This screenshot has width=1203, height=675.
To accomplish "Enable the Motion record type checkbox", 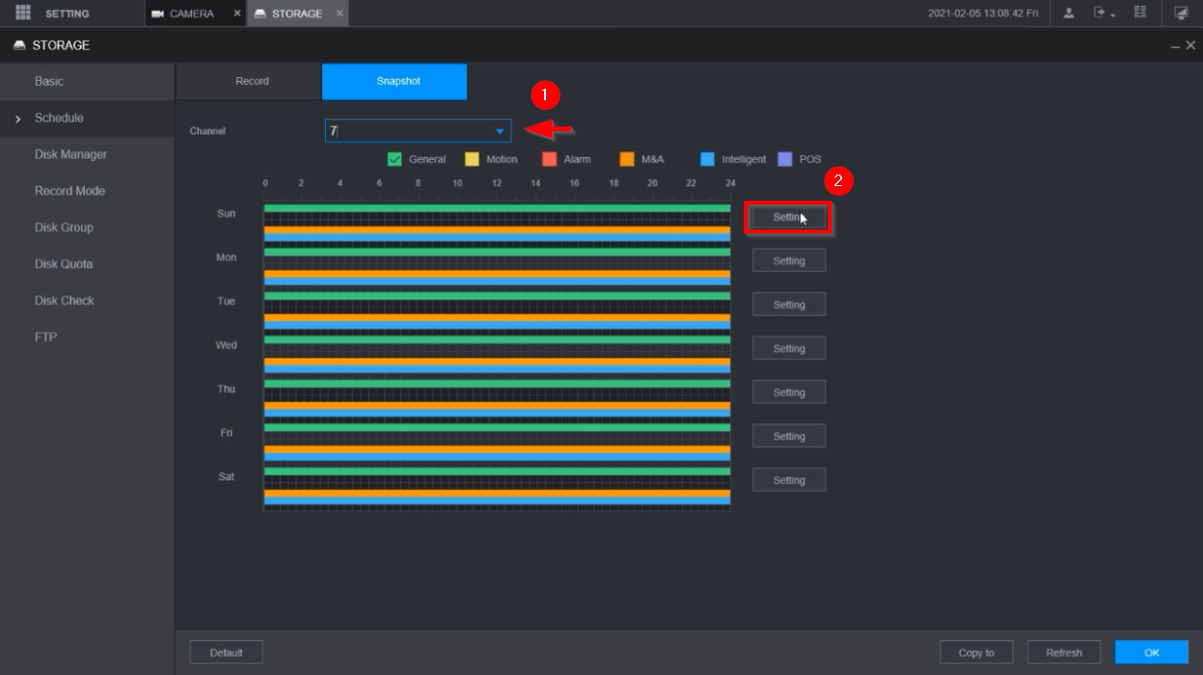I will pos(472,159).
